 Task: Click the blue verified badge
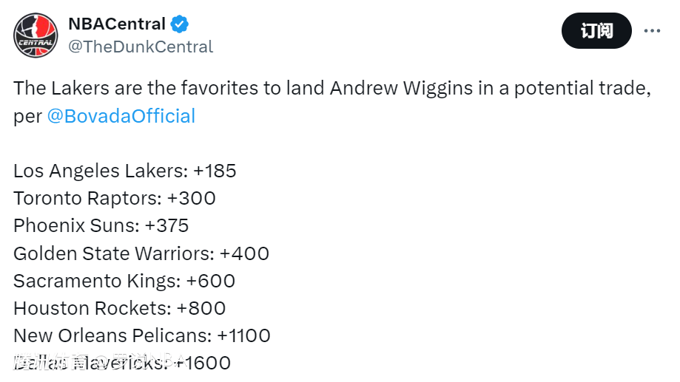click(180, 24)
